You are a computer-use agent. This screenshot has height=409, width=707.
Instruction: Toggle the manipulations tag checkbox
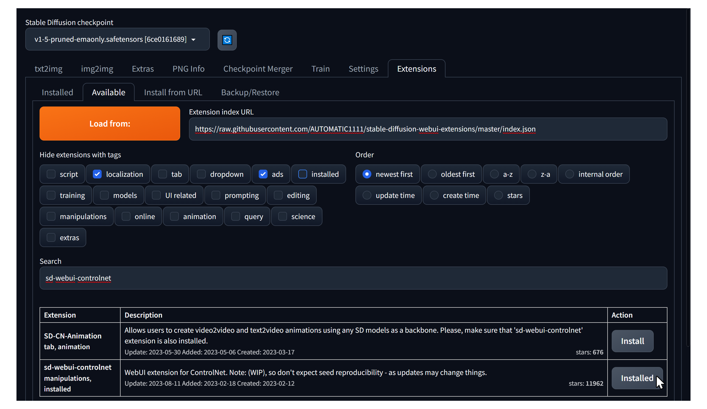click(51, 216)
